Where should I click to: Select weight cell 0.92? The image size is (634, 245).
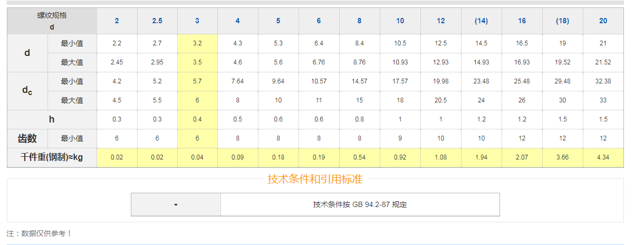pyautogui.click(x=400, y=157)
